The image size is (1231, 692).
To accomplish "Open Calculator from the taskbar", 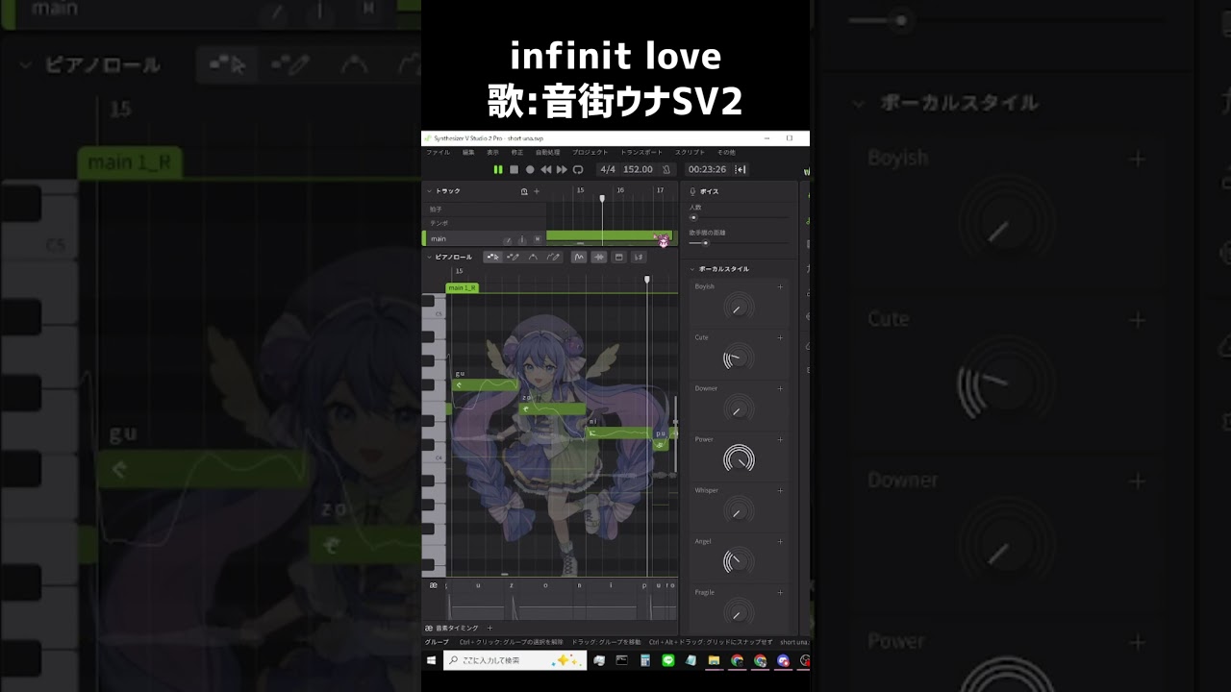I will (644, 660).
